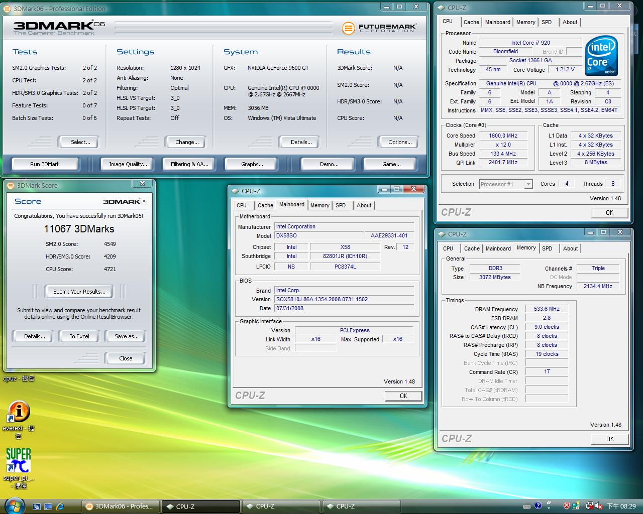Open the Image Quality... dialog

tap(128, 164)
